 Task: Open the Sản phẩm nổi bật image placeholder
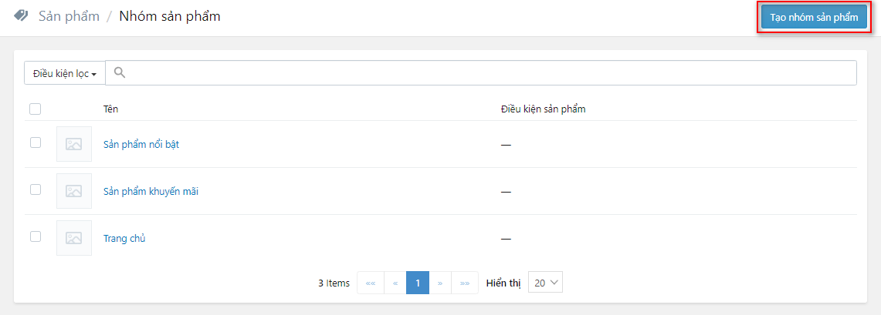pyautogui.click(x=74, y=144)
